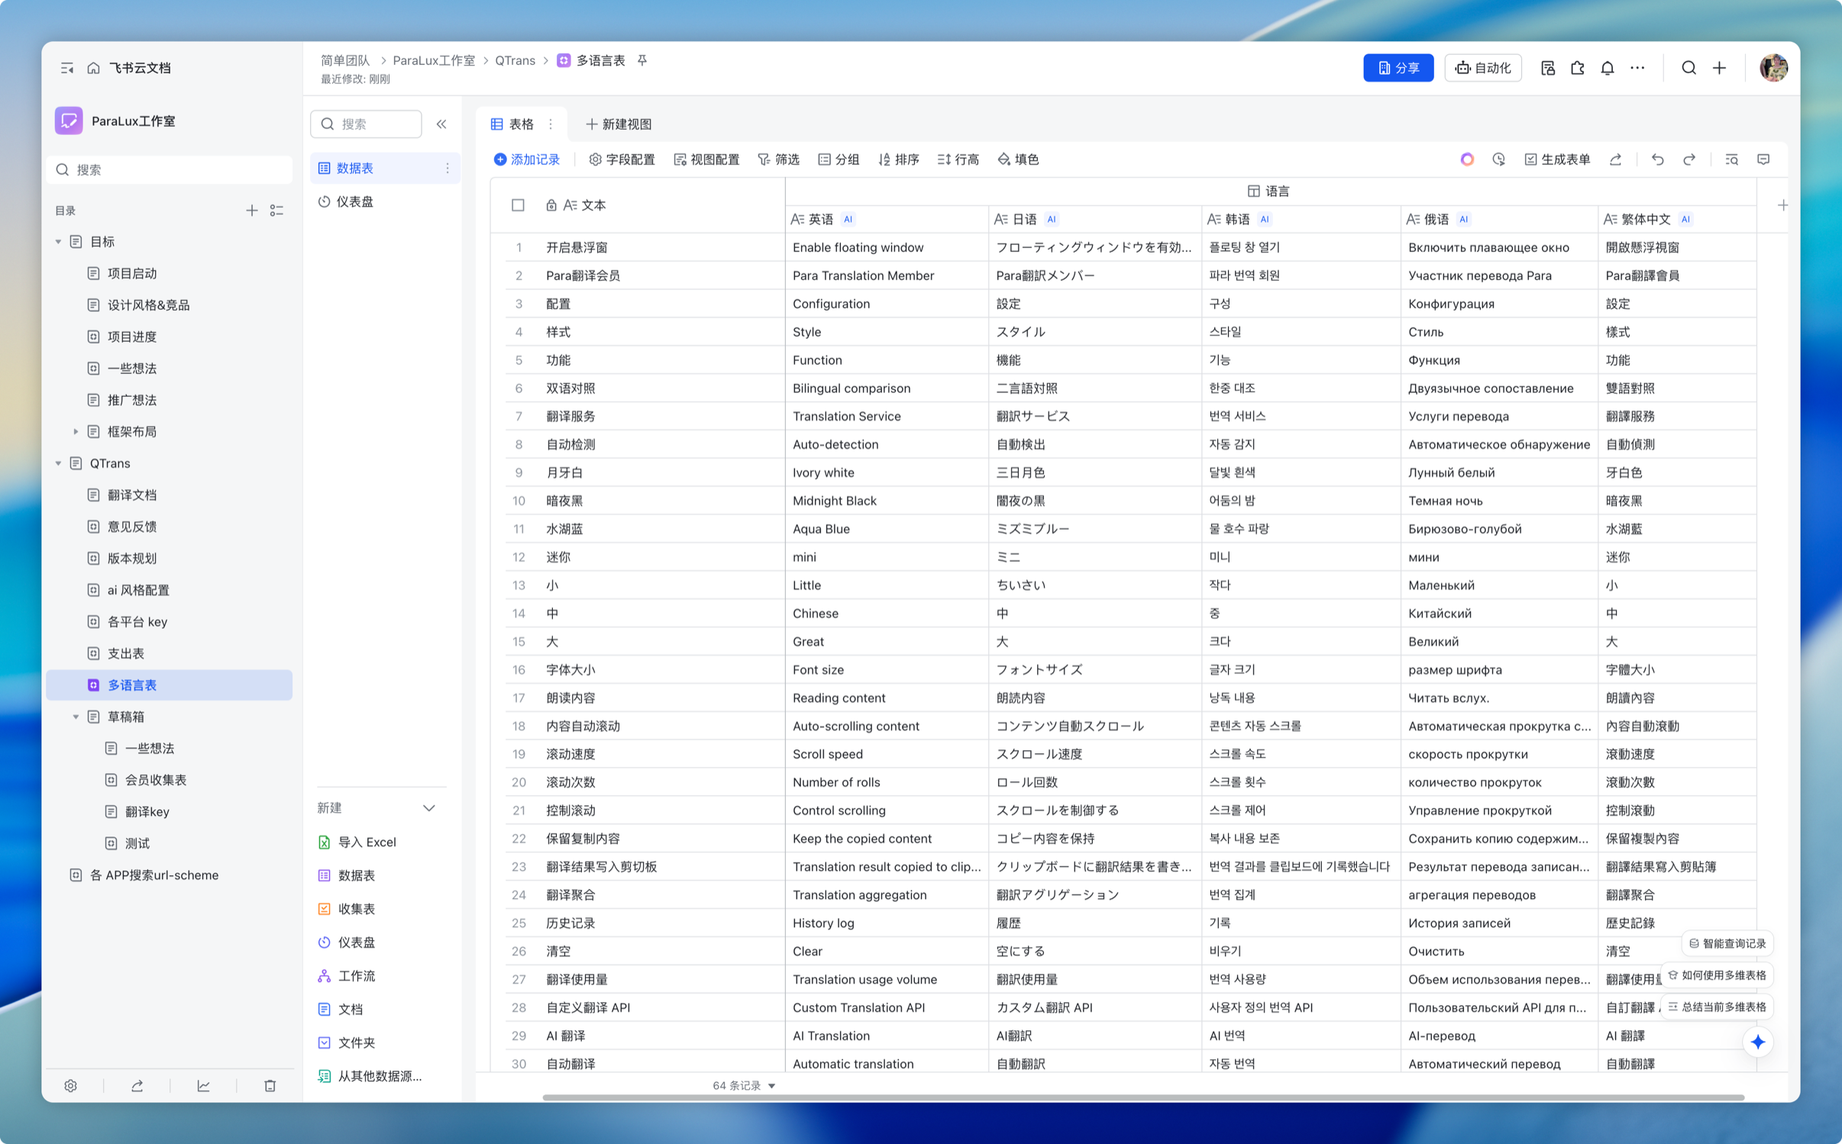Add a new field column with plus

coord(1782,205)
